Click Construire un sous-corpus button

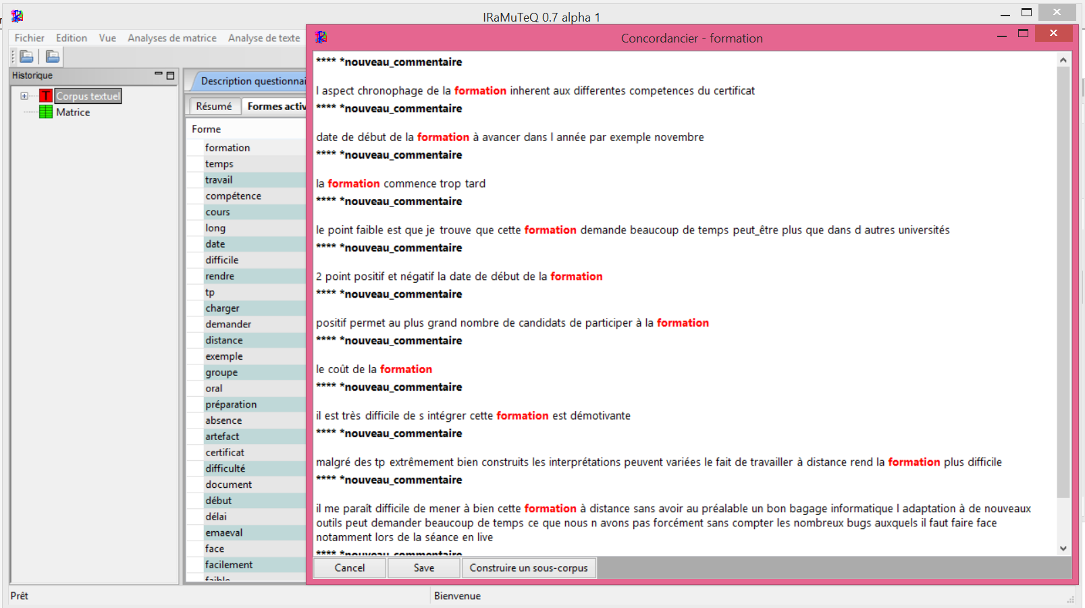coord(528,568)
